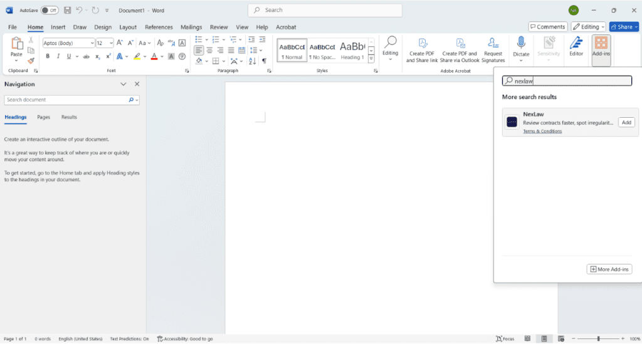Click the Superscript button
The width and height of the screenshot is (642, 344).
click(x=108, y=56)
